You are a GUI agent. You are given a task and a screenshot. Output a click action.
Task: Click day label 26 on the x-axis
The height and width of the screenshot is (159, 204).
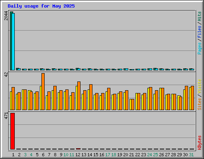(161, 155)
